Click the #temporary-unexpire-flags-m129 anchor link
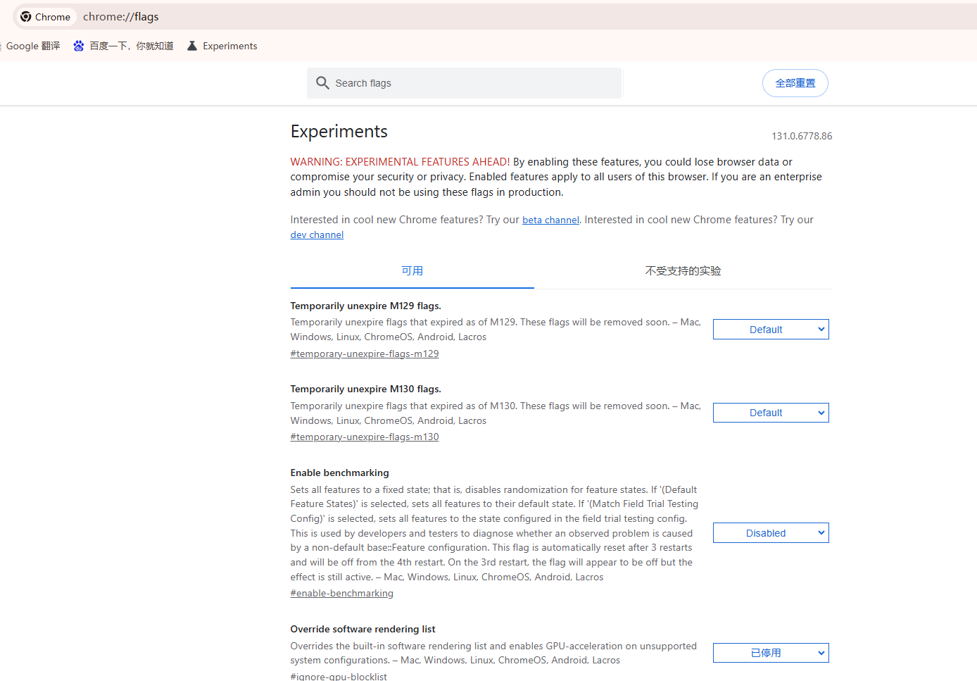Screen dimensions: 977x681 (365, 354)
